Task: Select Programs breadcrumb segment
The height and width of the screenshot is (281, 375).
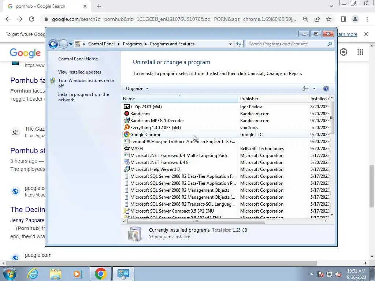Action: click(x=132, y=44)
